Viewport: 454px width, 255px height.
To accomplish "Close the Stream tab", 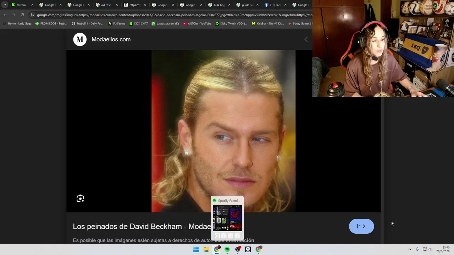I will [x=32, y=5].
